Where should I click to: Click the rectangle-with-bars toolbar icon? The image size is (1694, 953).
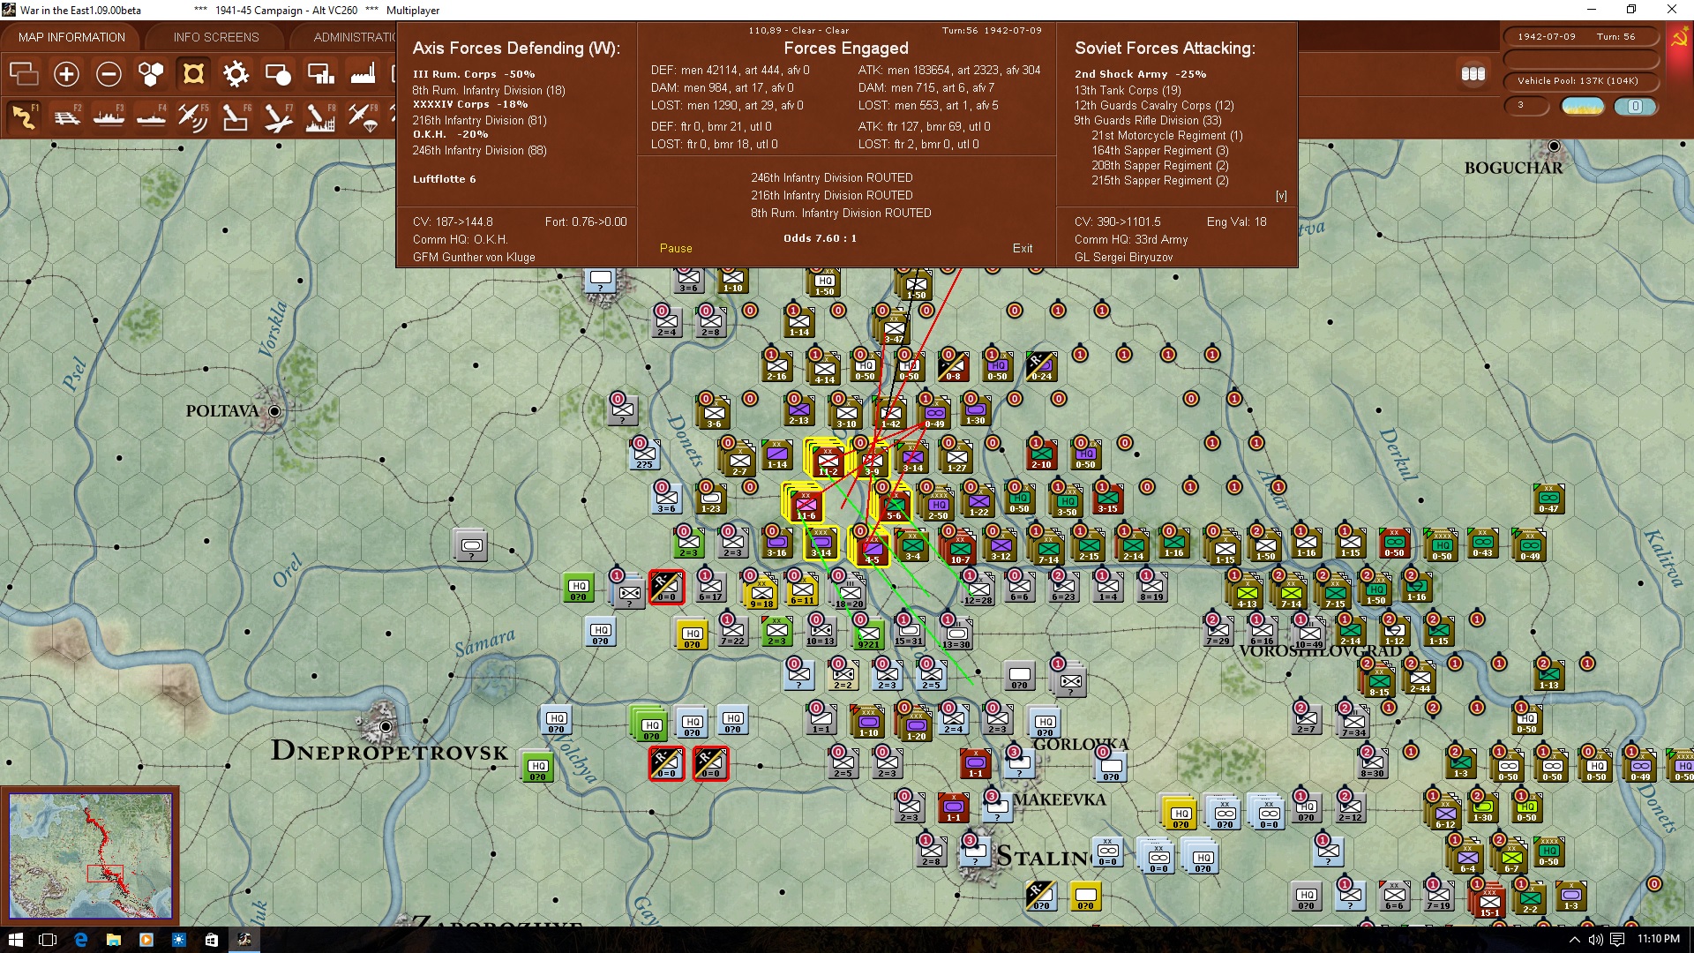[320, 74]
